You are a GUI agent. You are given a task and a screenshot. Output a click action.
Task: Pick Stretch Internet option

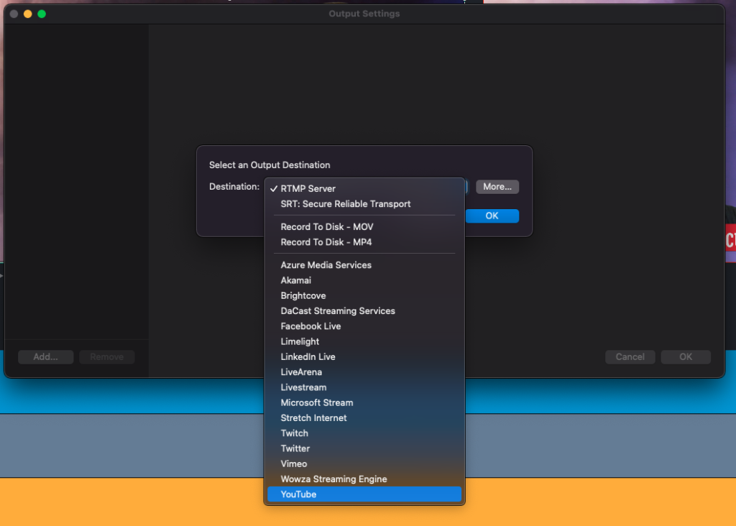(x=364, y=418)
